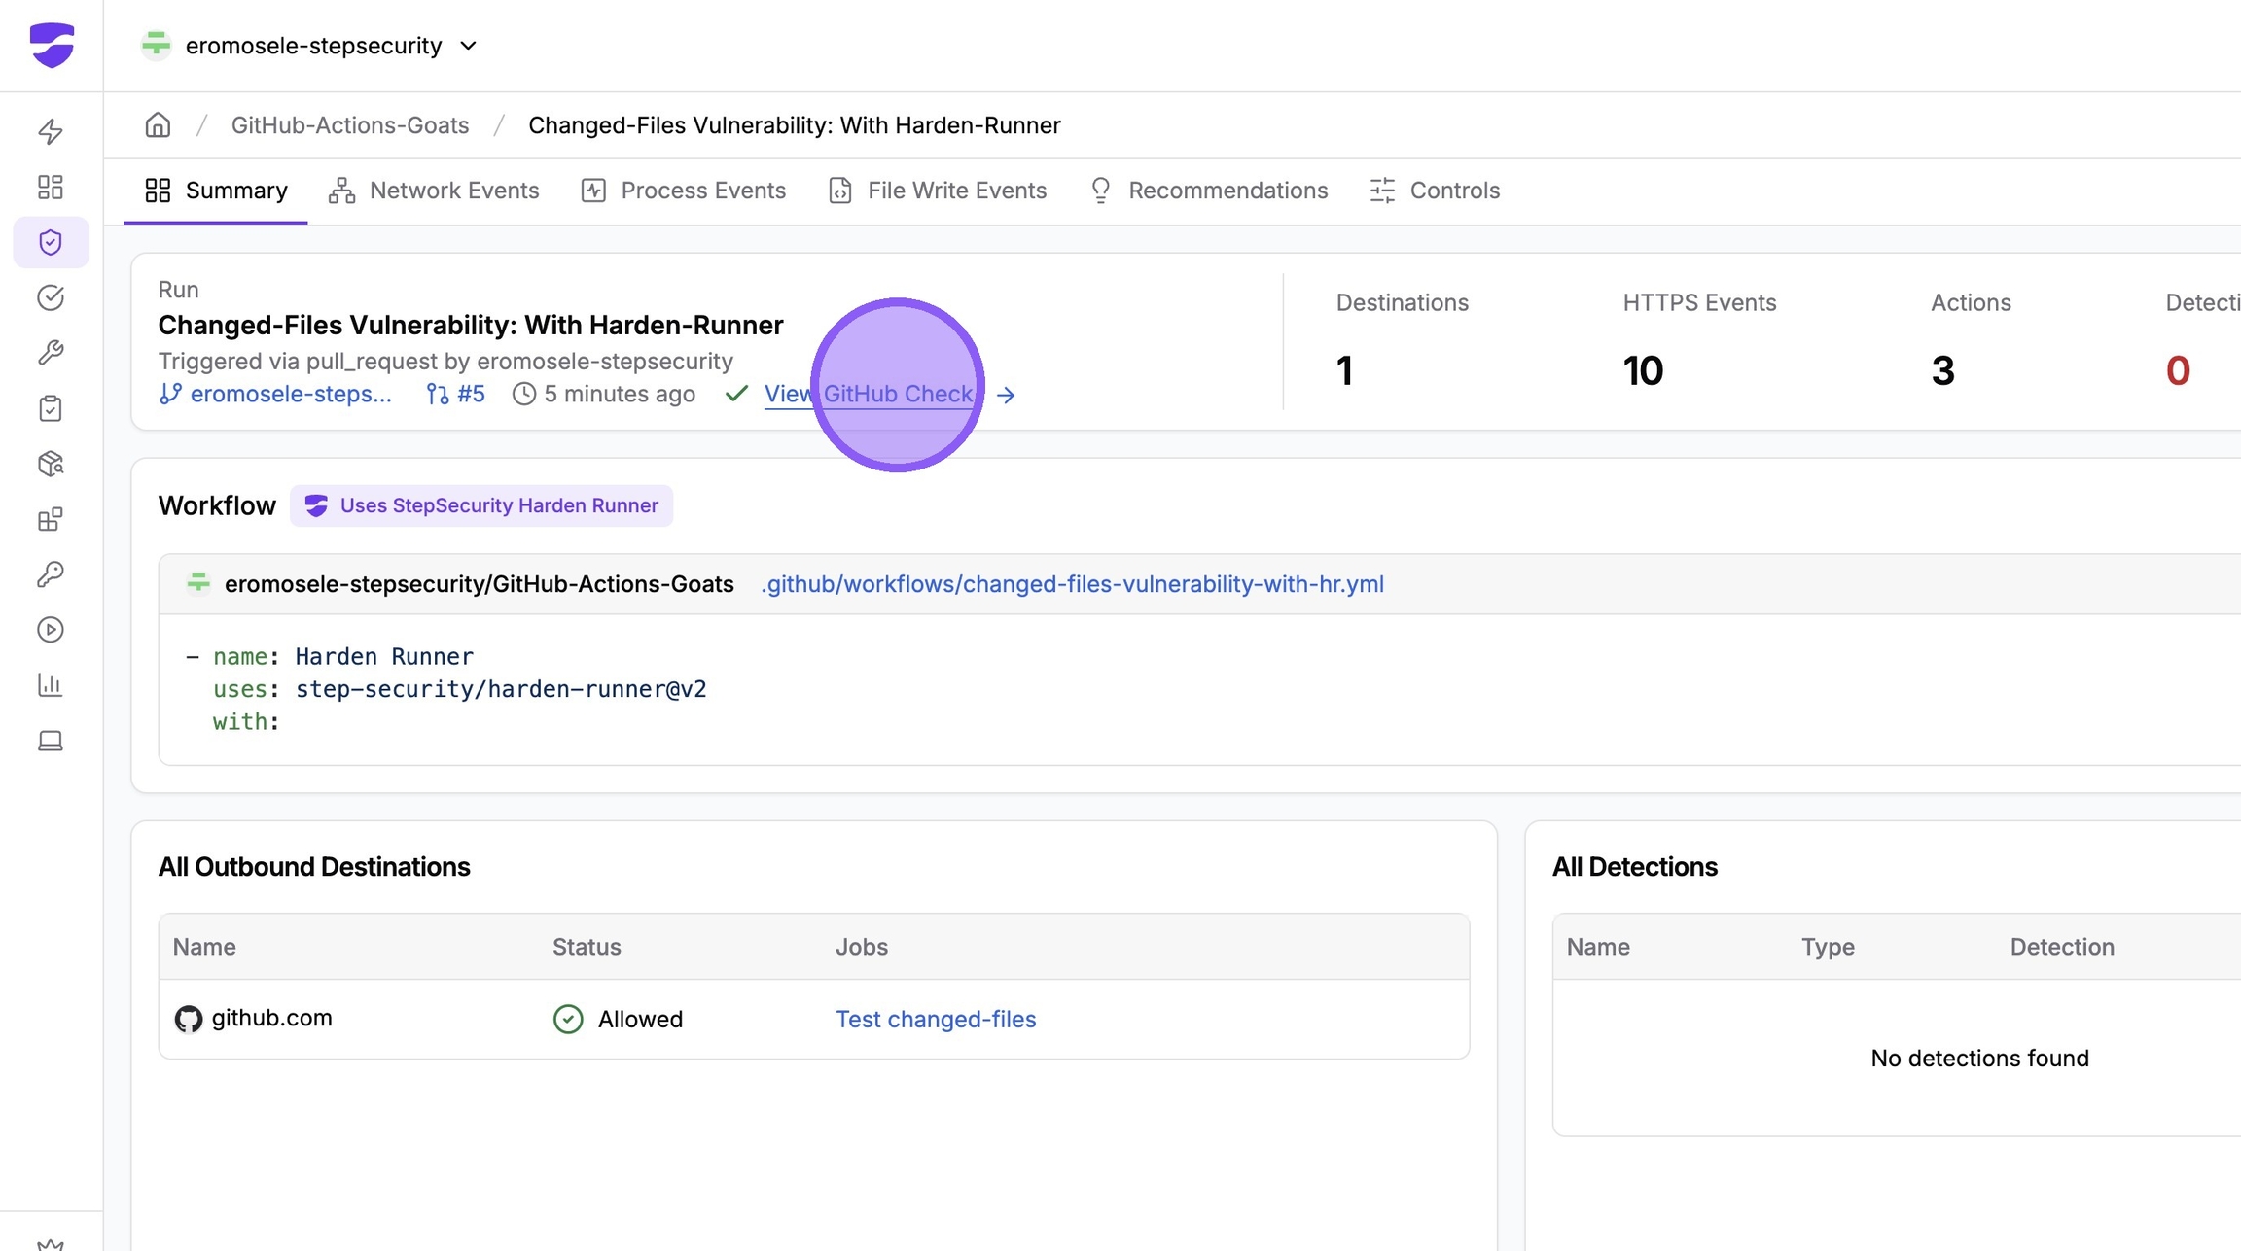
Task: Switch to the Network Events tab
Action: (434, 191)
